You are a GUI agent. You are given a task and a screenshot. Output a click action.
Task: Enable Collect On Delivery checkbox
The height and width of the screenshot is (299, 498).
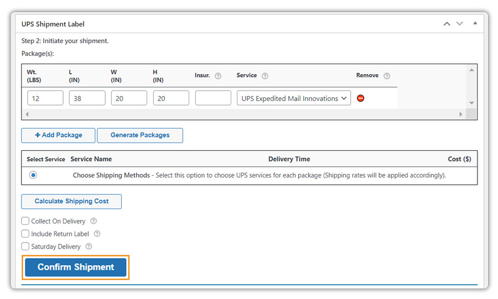(x=25, y=221)
